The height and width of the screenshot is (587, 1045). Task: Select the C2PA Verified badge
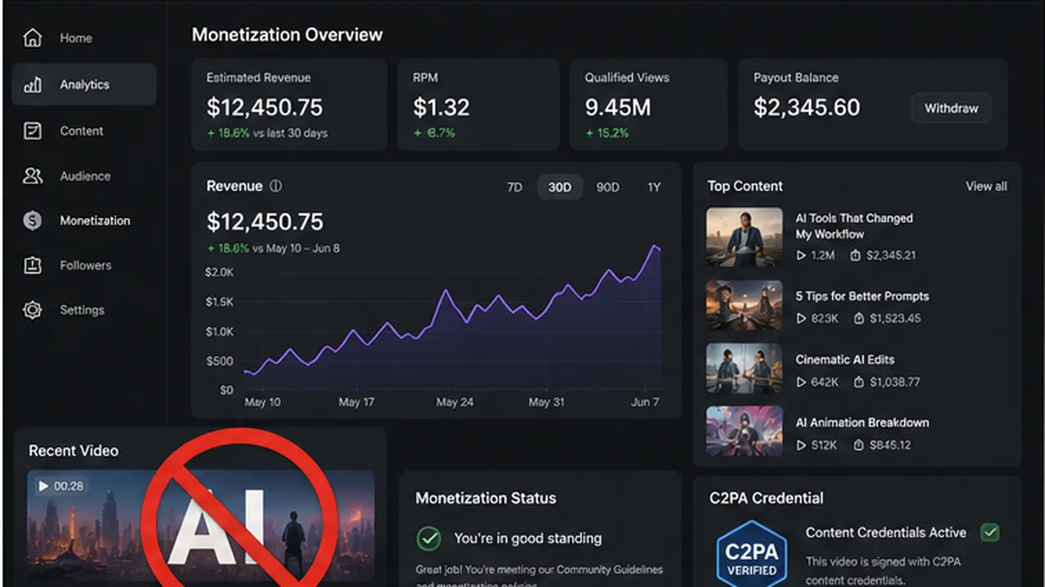click(x=751, y=554)
